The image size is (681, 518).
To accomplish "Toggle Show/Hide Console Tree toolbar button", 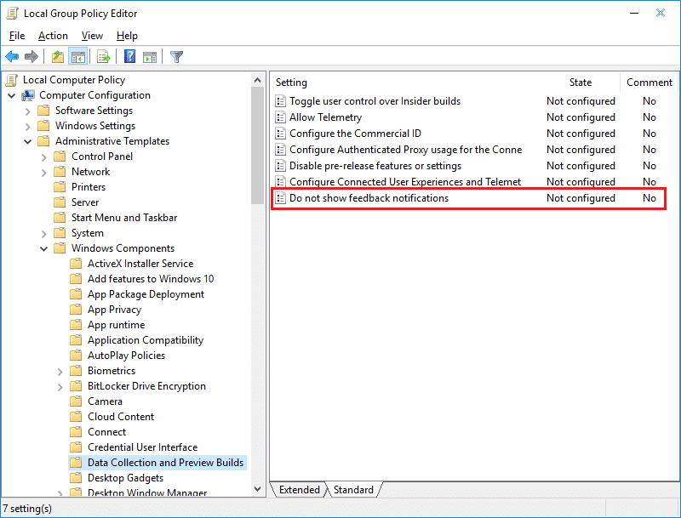I will point(78,56).
